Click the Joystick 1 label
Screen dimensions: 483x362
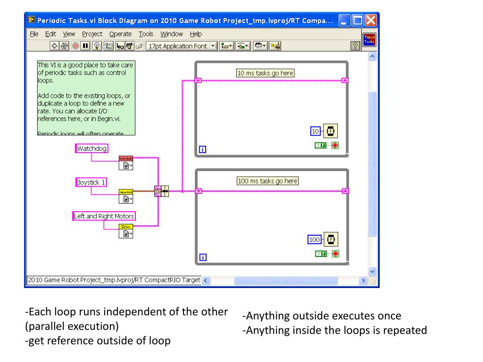coord(91,182)
